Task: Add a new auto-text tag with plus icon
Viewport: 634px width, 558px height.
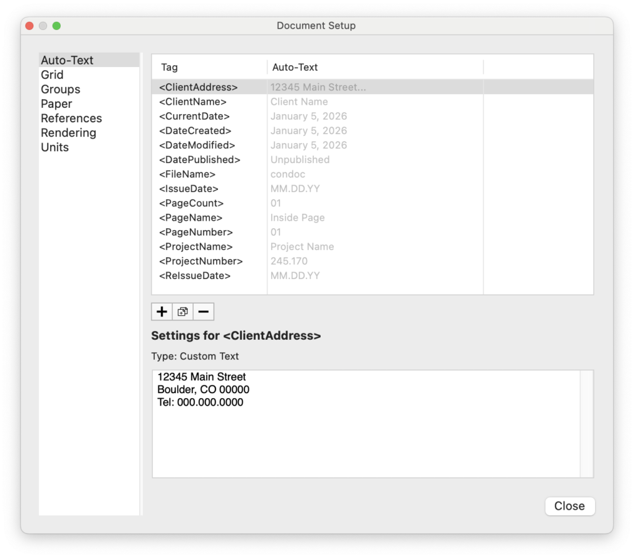Action: click(x=162, y=312)
